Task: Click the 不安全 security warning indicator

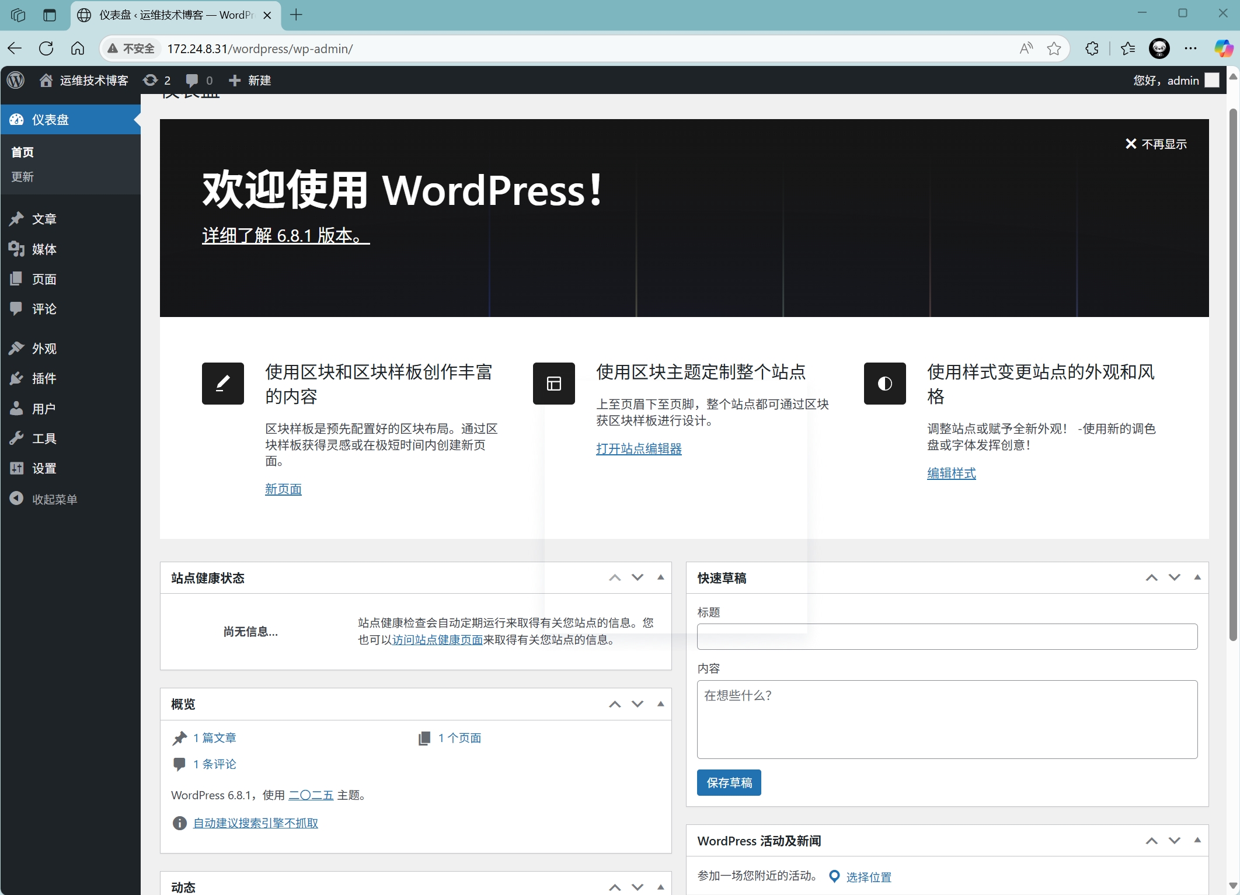Action: [131, 48]
